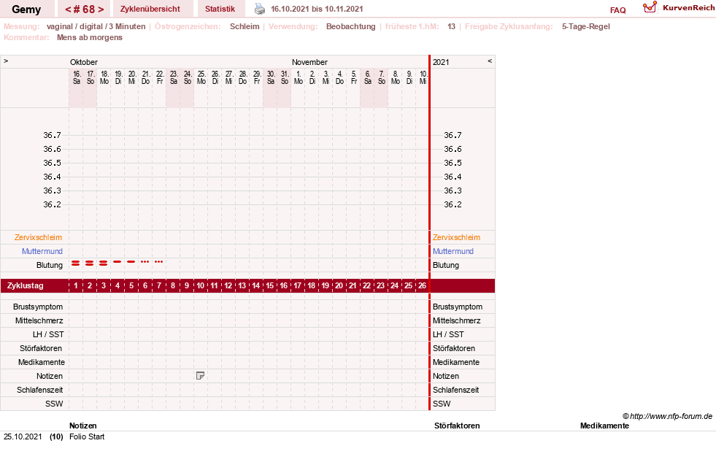Image resolution: width=716 pixels, height=454 pixels.
Task: Click date column 25. Mo
Action: pyautogui.click(x=201, y=77)
